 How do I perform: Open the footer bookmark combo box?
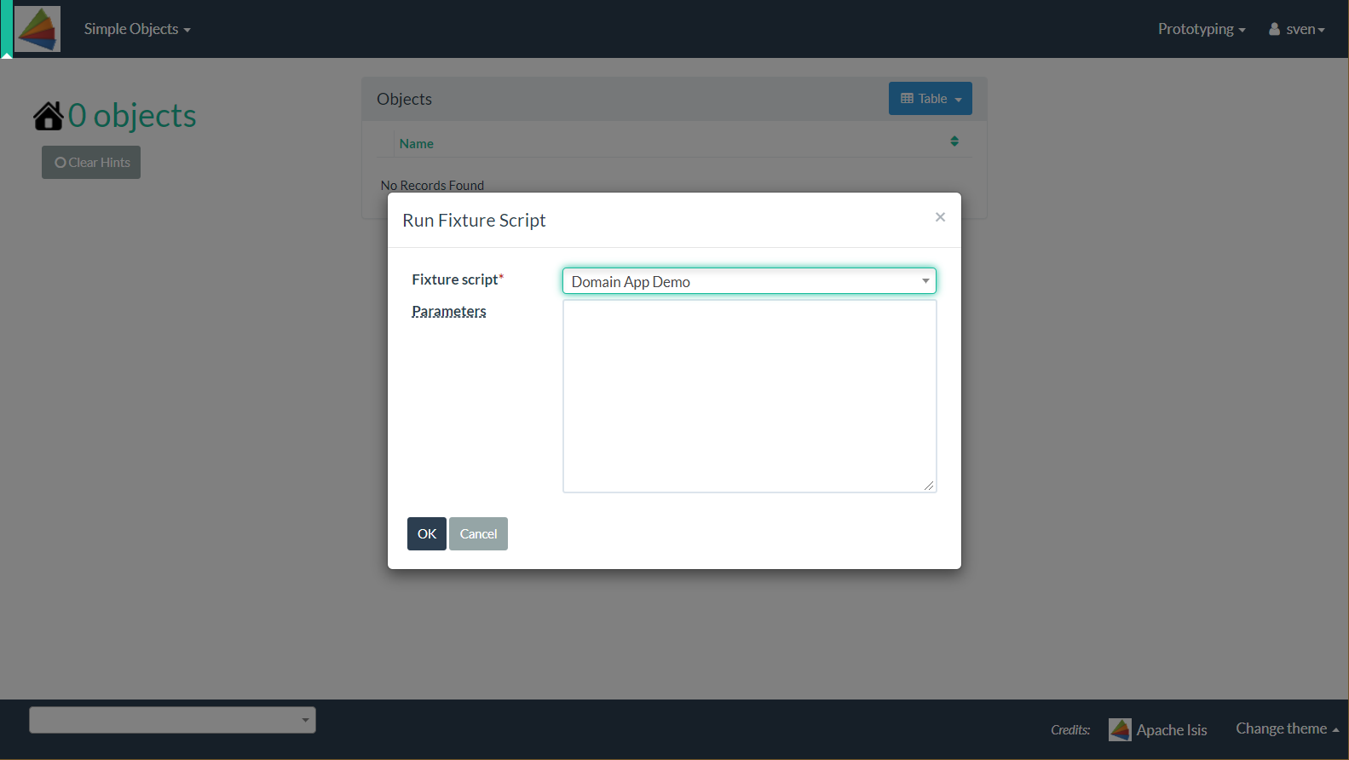pyautogui.click(x=172, y=720)
